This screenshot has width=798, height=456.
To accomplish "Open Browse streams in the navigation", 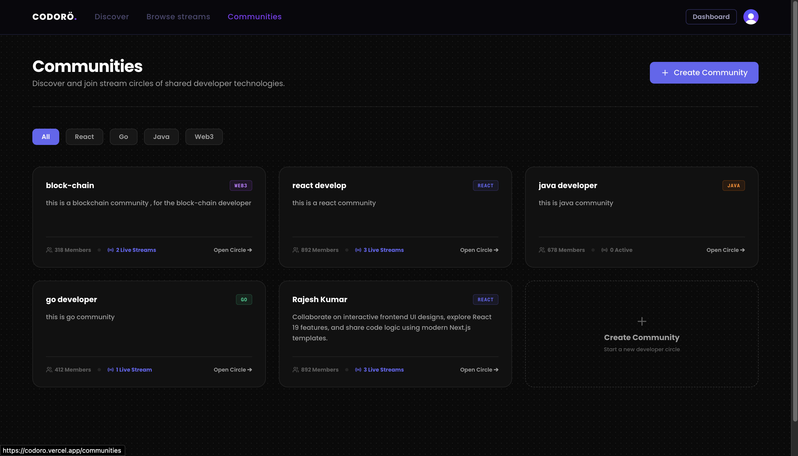I will [x=178, y=17].
